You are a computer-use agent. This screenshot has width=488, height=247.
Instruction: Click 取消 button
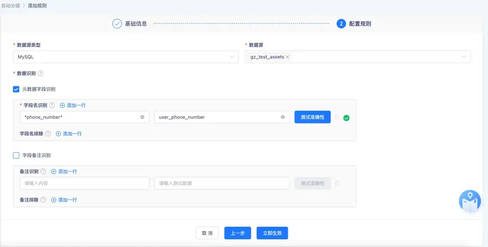tap(207, 233)
